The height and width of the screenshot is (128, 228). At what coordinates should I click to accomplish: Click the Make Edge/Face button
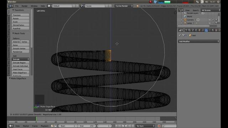pos(20,73)
